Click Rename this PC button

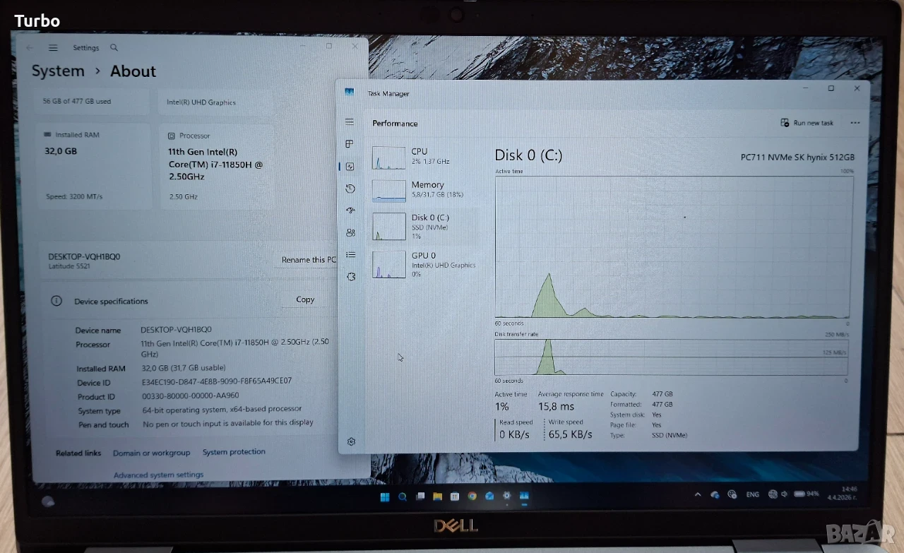click(309, 260)
